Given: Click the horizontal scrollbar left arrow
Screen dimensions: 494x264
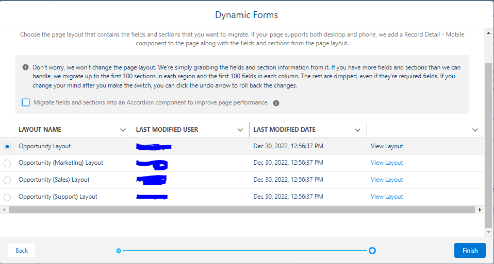Looking at the screenshot, I should (4, 210).
